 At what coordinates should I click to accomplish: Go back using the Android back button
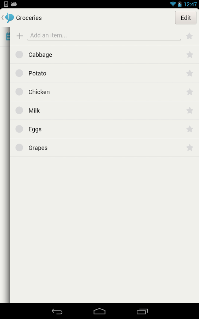point(57,311)
